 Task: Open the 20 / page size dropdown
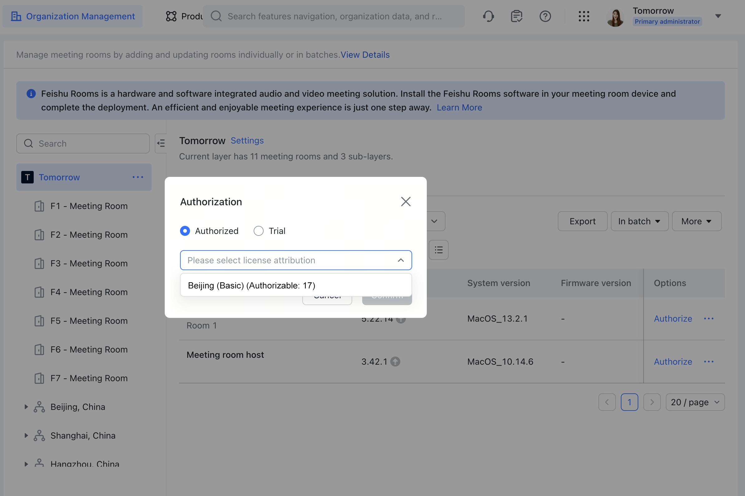pyautogui.click(x=695, y=402)
